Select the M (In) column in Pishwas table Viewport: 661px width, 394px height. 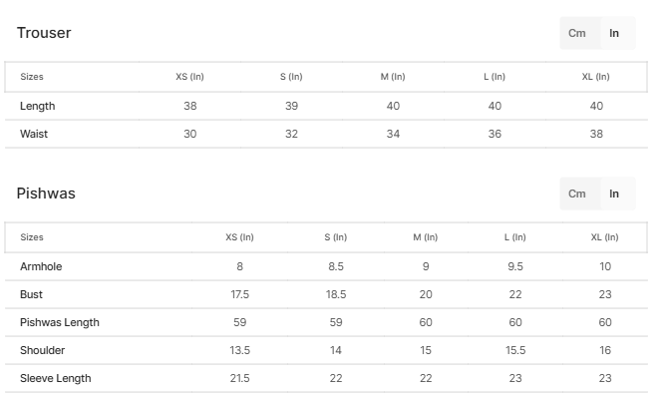(x=426, y=237)
